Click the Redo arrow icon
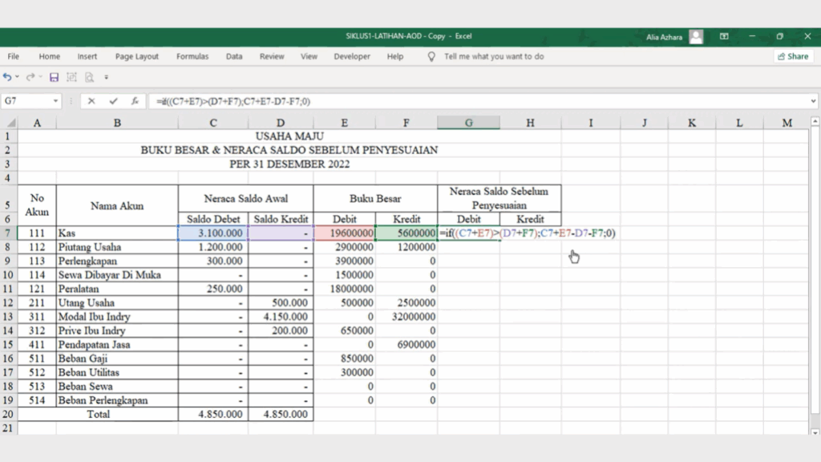 coord(30,77)
